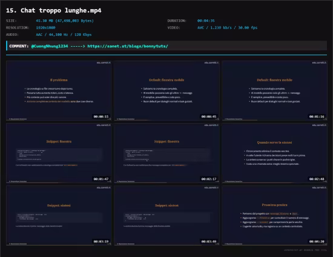Select the video info 'AVC / 1.239 kb/s / 30.00 fps'
The height and width of the screenshot is (257, 333).
coord(227,28)
